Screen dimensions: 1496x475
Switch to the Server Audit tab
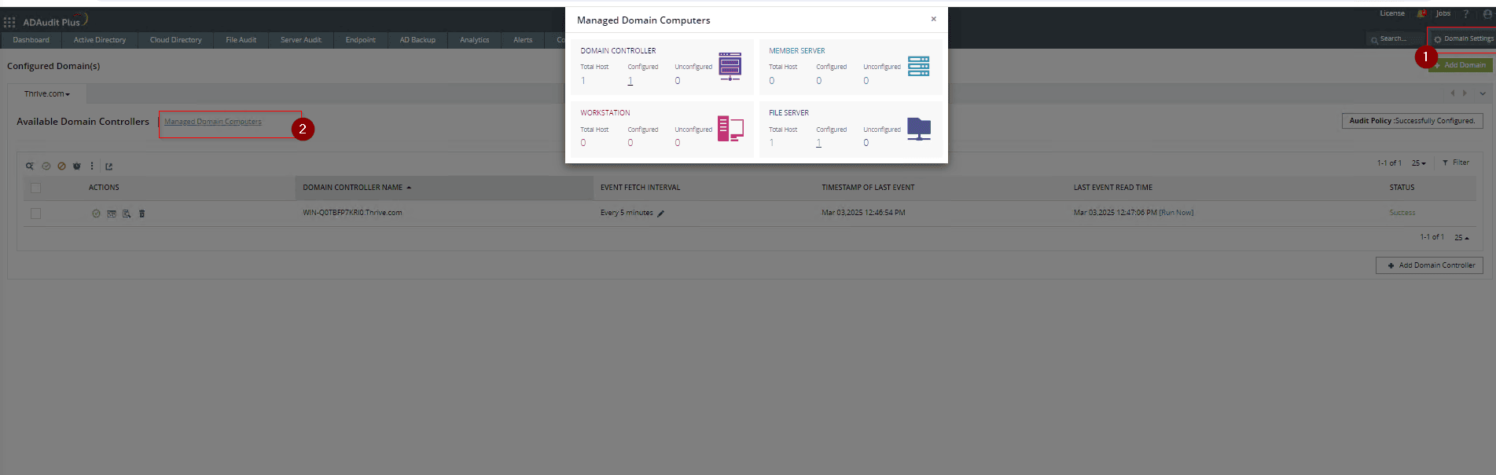tap(301, 40)
